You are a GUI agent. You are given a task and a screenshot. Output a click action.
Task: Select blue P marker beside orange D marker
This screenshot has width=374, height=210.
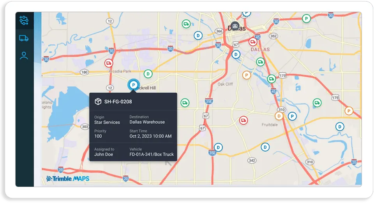pyautogui.click(x=292, y=116)
